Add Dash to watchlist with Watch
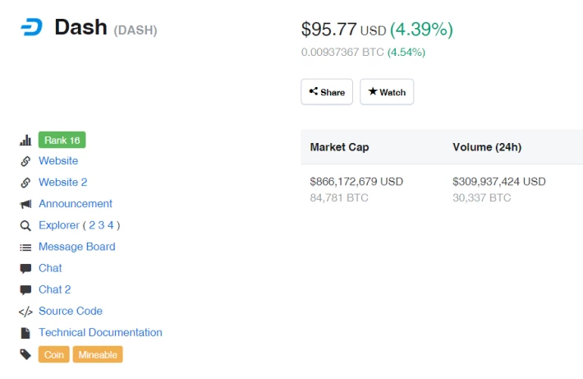The height and width of the screenshot is (379, 583). (387, 91)
